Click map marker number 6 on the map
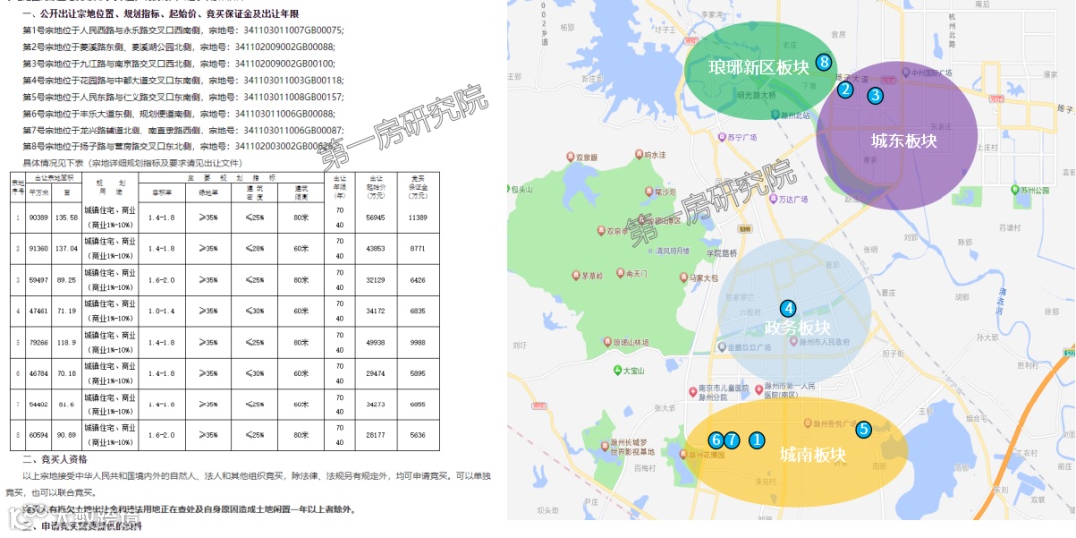This screenshot has width=1076, height=538. pos(716,440)
